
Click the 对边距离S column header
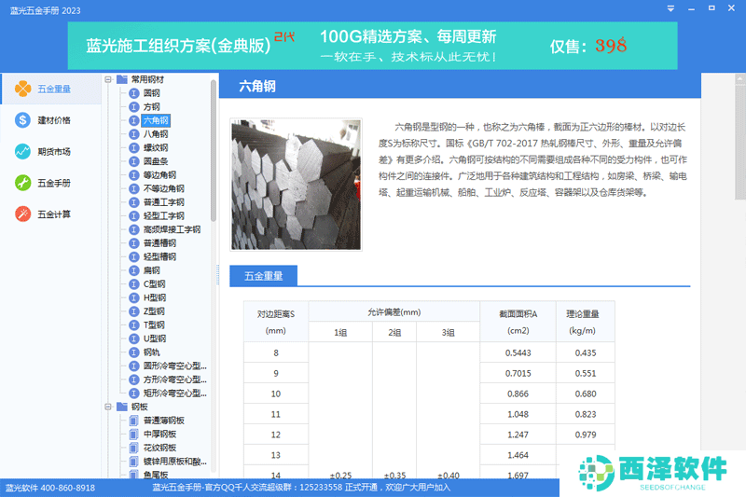276,322
